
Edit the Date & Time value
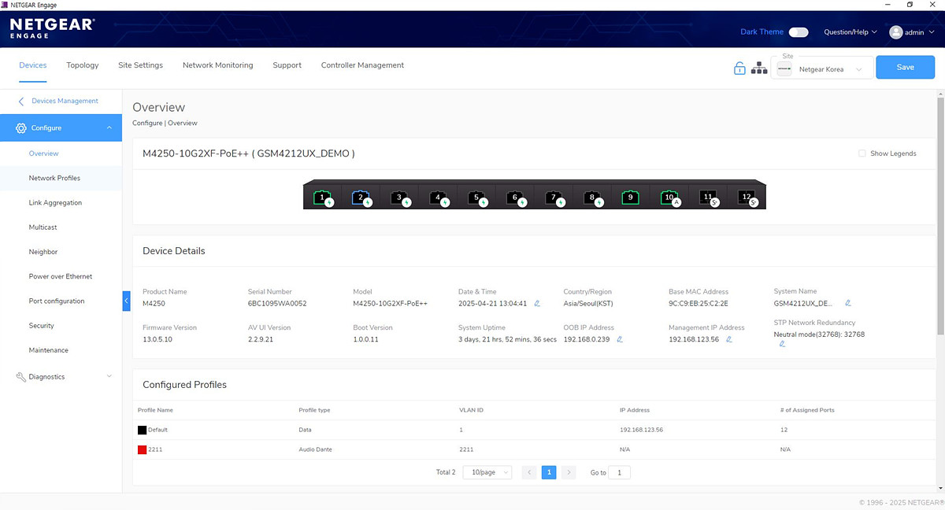click(x=537, y=303)
